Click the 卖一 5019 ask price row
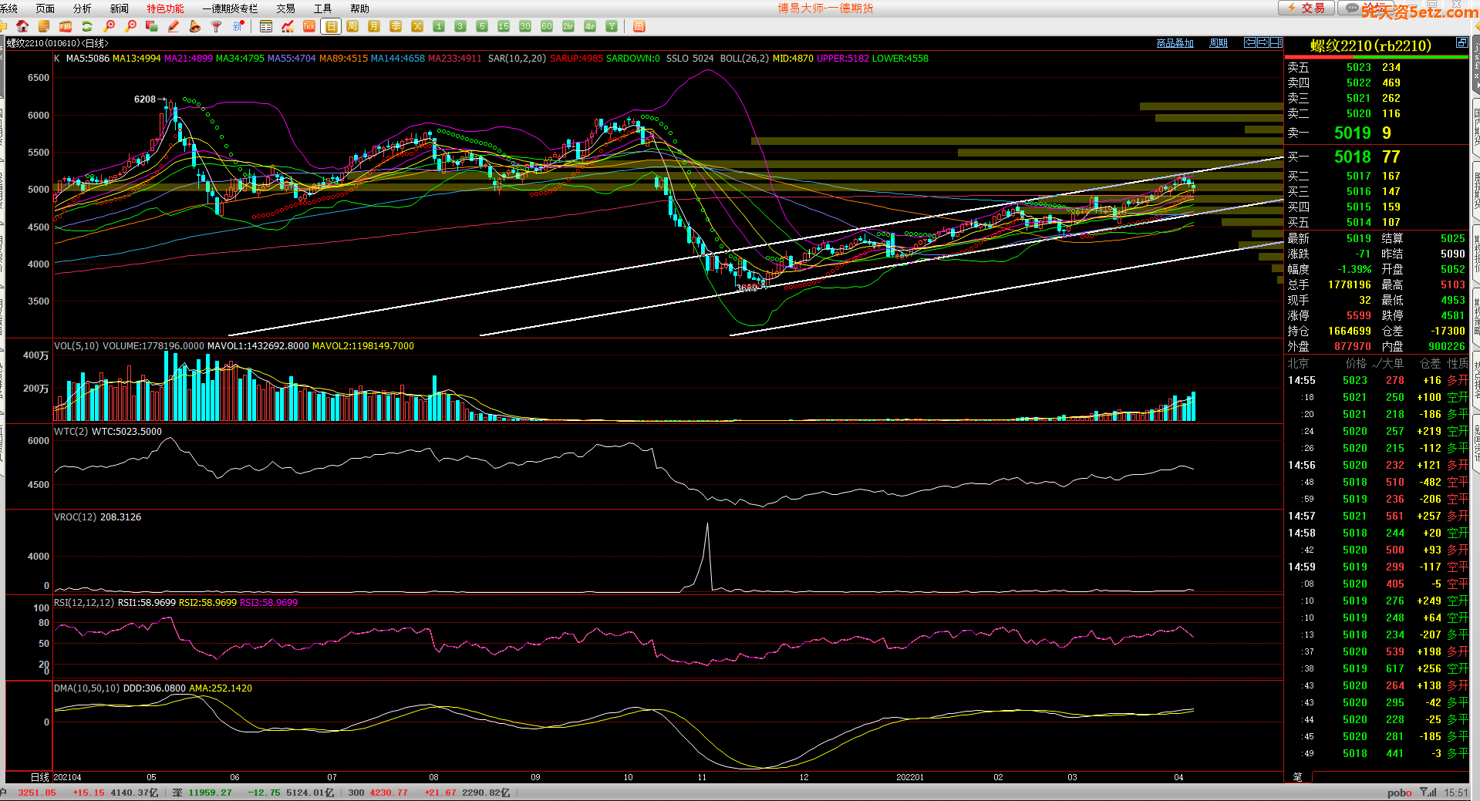 click(x=1376, y=133)
